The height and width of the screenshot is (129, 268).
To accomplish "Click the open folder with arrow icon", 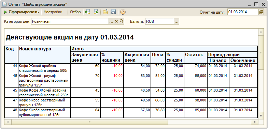I will pyautogui.click(x=105, y=12).
